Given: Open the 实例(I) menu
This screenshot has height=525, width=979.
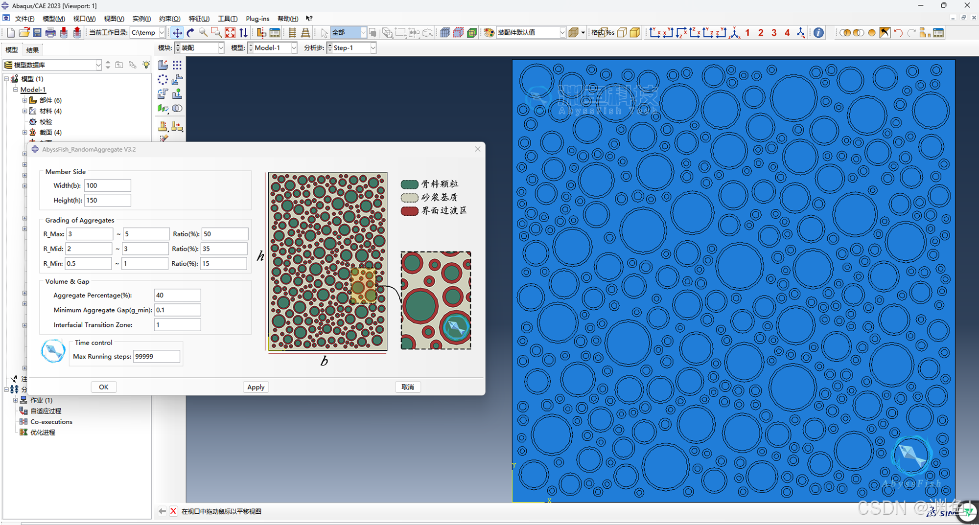Looking at the screenshot, I should 141,19.
